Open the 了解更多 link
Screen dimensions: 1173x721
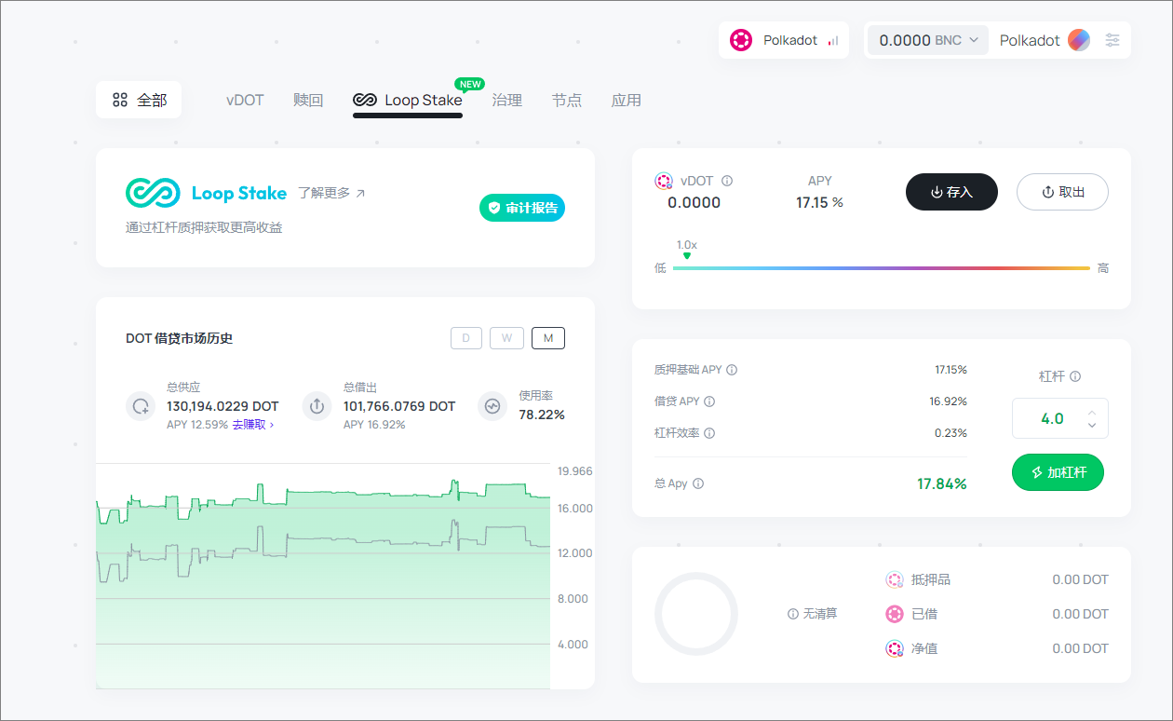[x=331, y=193]
